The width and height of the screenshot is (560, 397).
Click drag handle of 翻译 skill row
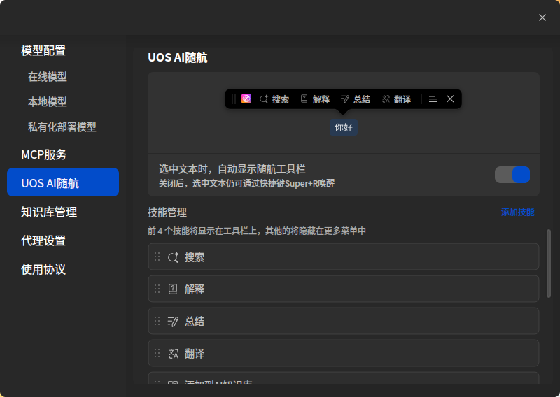(157, 353)
